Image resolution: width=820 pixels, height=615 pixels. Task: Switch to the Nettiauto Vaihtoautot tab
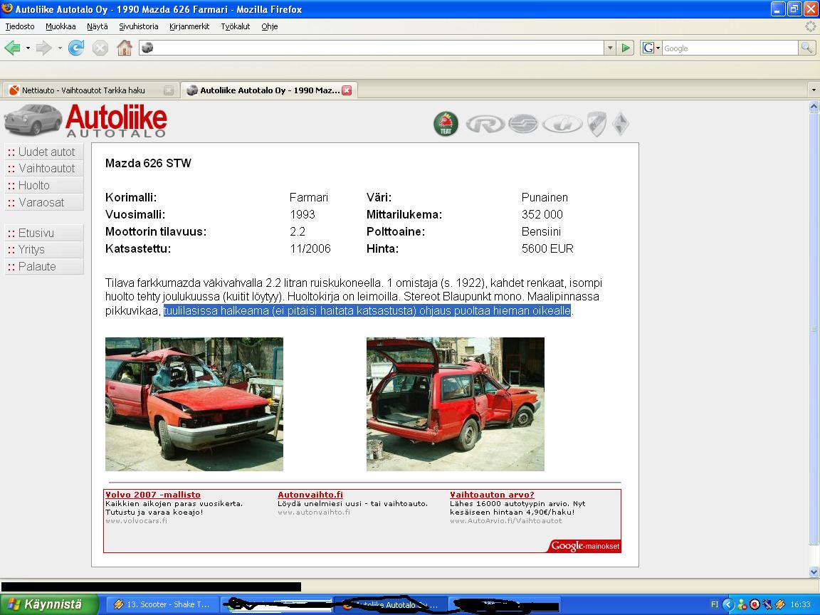coord(83,90)
